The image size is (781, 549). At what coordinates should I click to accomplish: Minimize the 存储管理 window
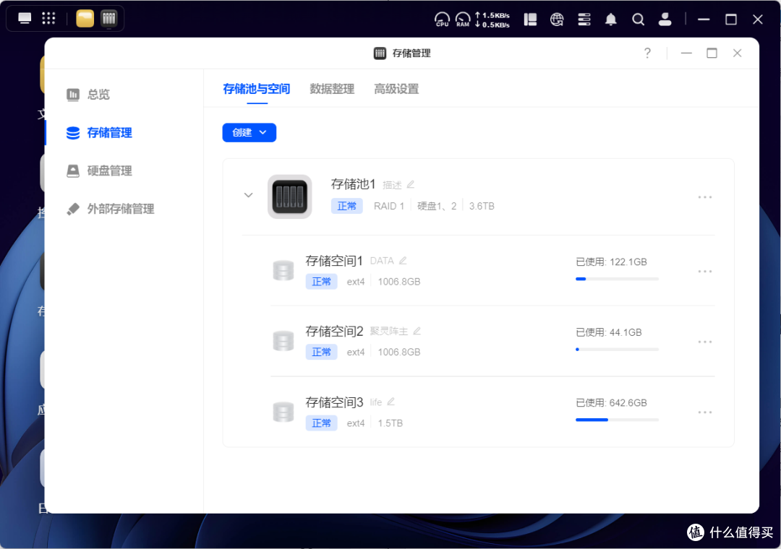pos(686,53)
